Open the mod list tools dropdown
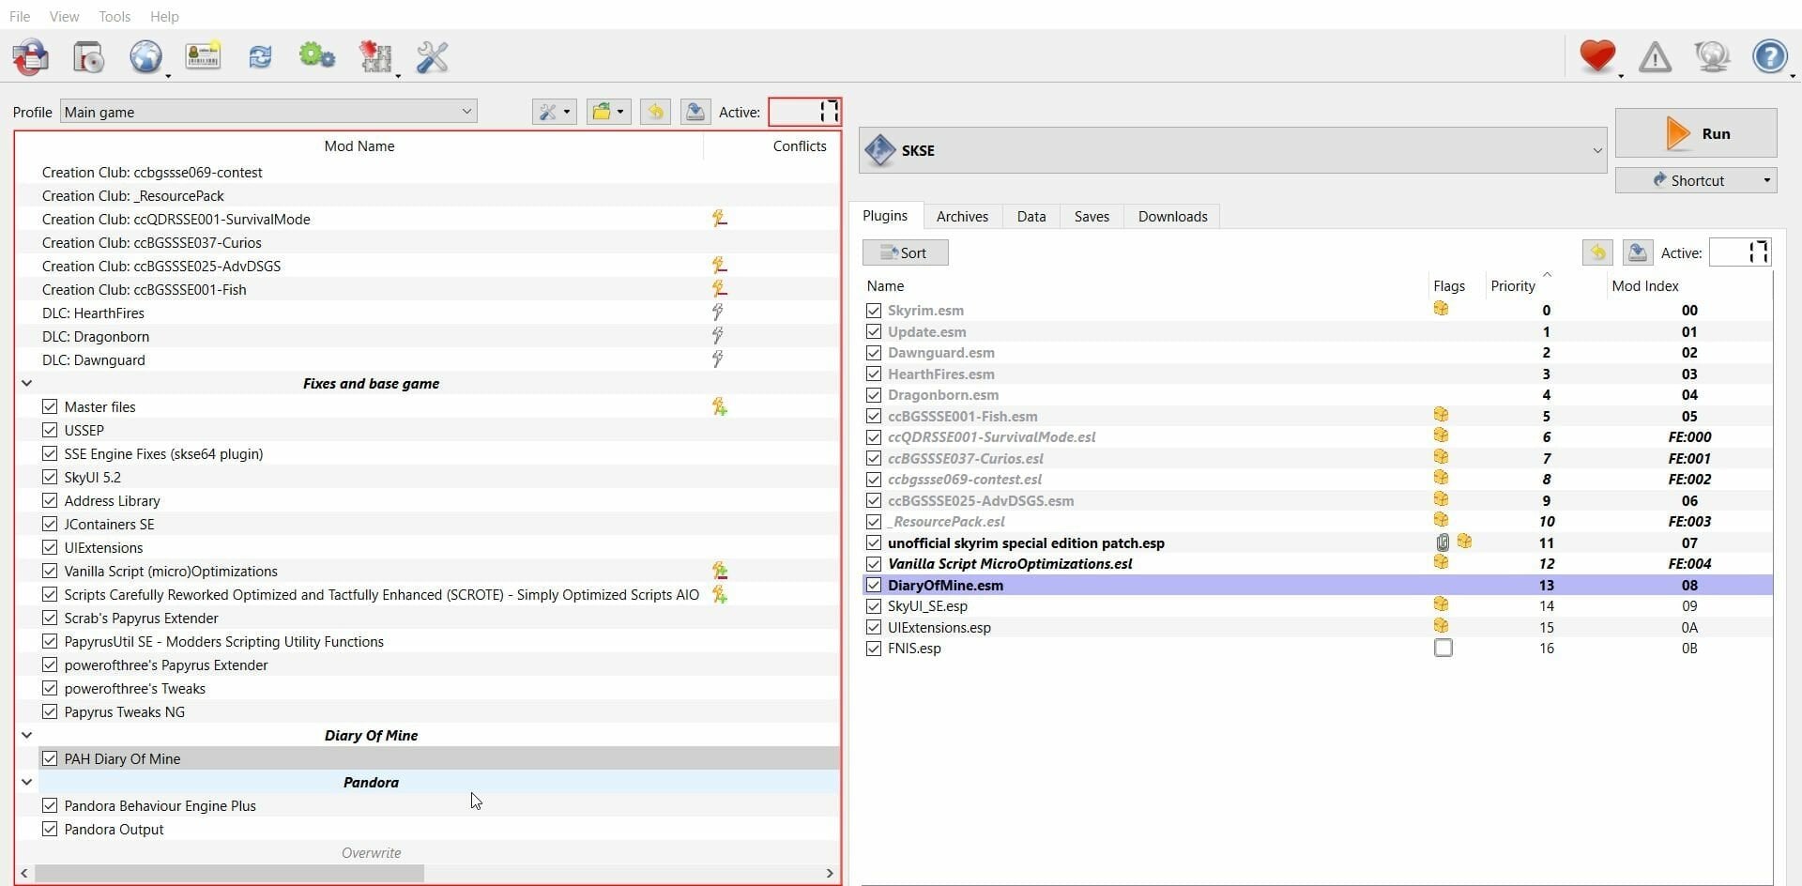This screenshot has width=1802, height=886. 554,113
